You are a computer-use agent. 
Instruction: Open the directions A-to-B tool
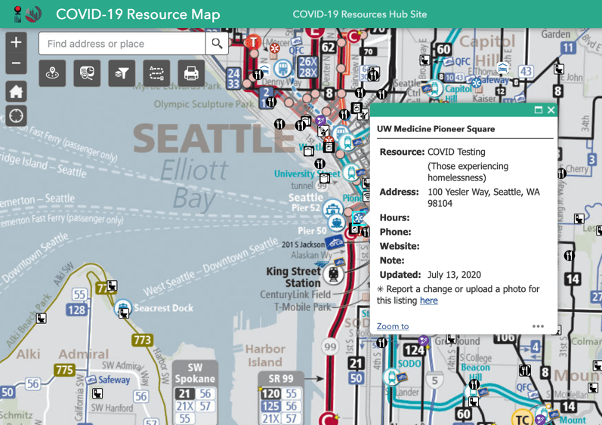click(156, 73)
